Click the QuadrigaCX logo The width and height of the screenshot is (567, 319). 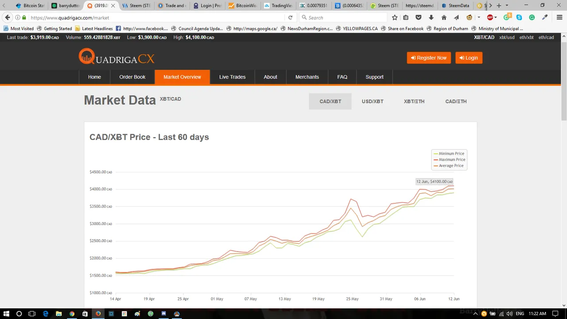pyautogui.click(x=117, y=57)
